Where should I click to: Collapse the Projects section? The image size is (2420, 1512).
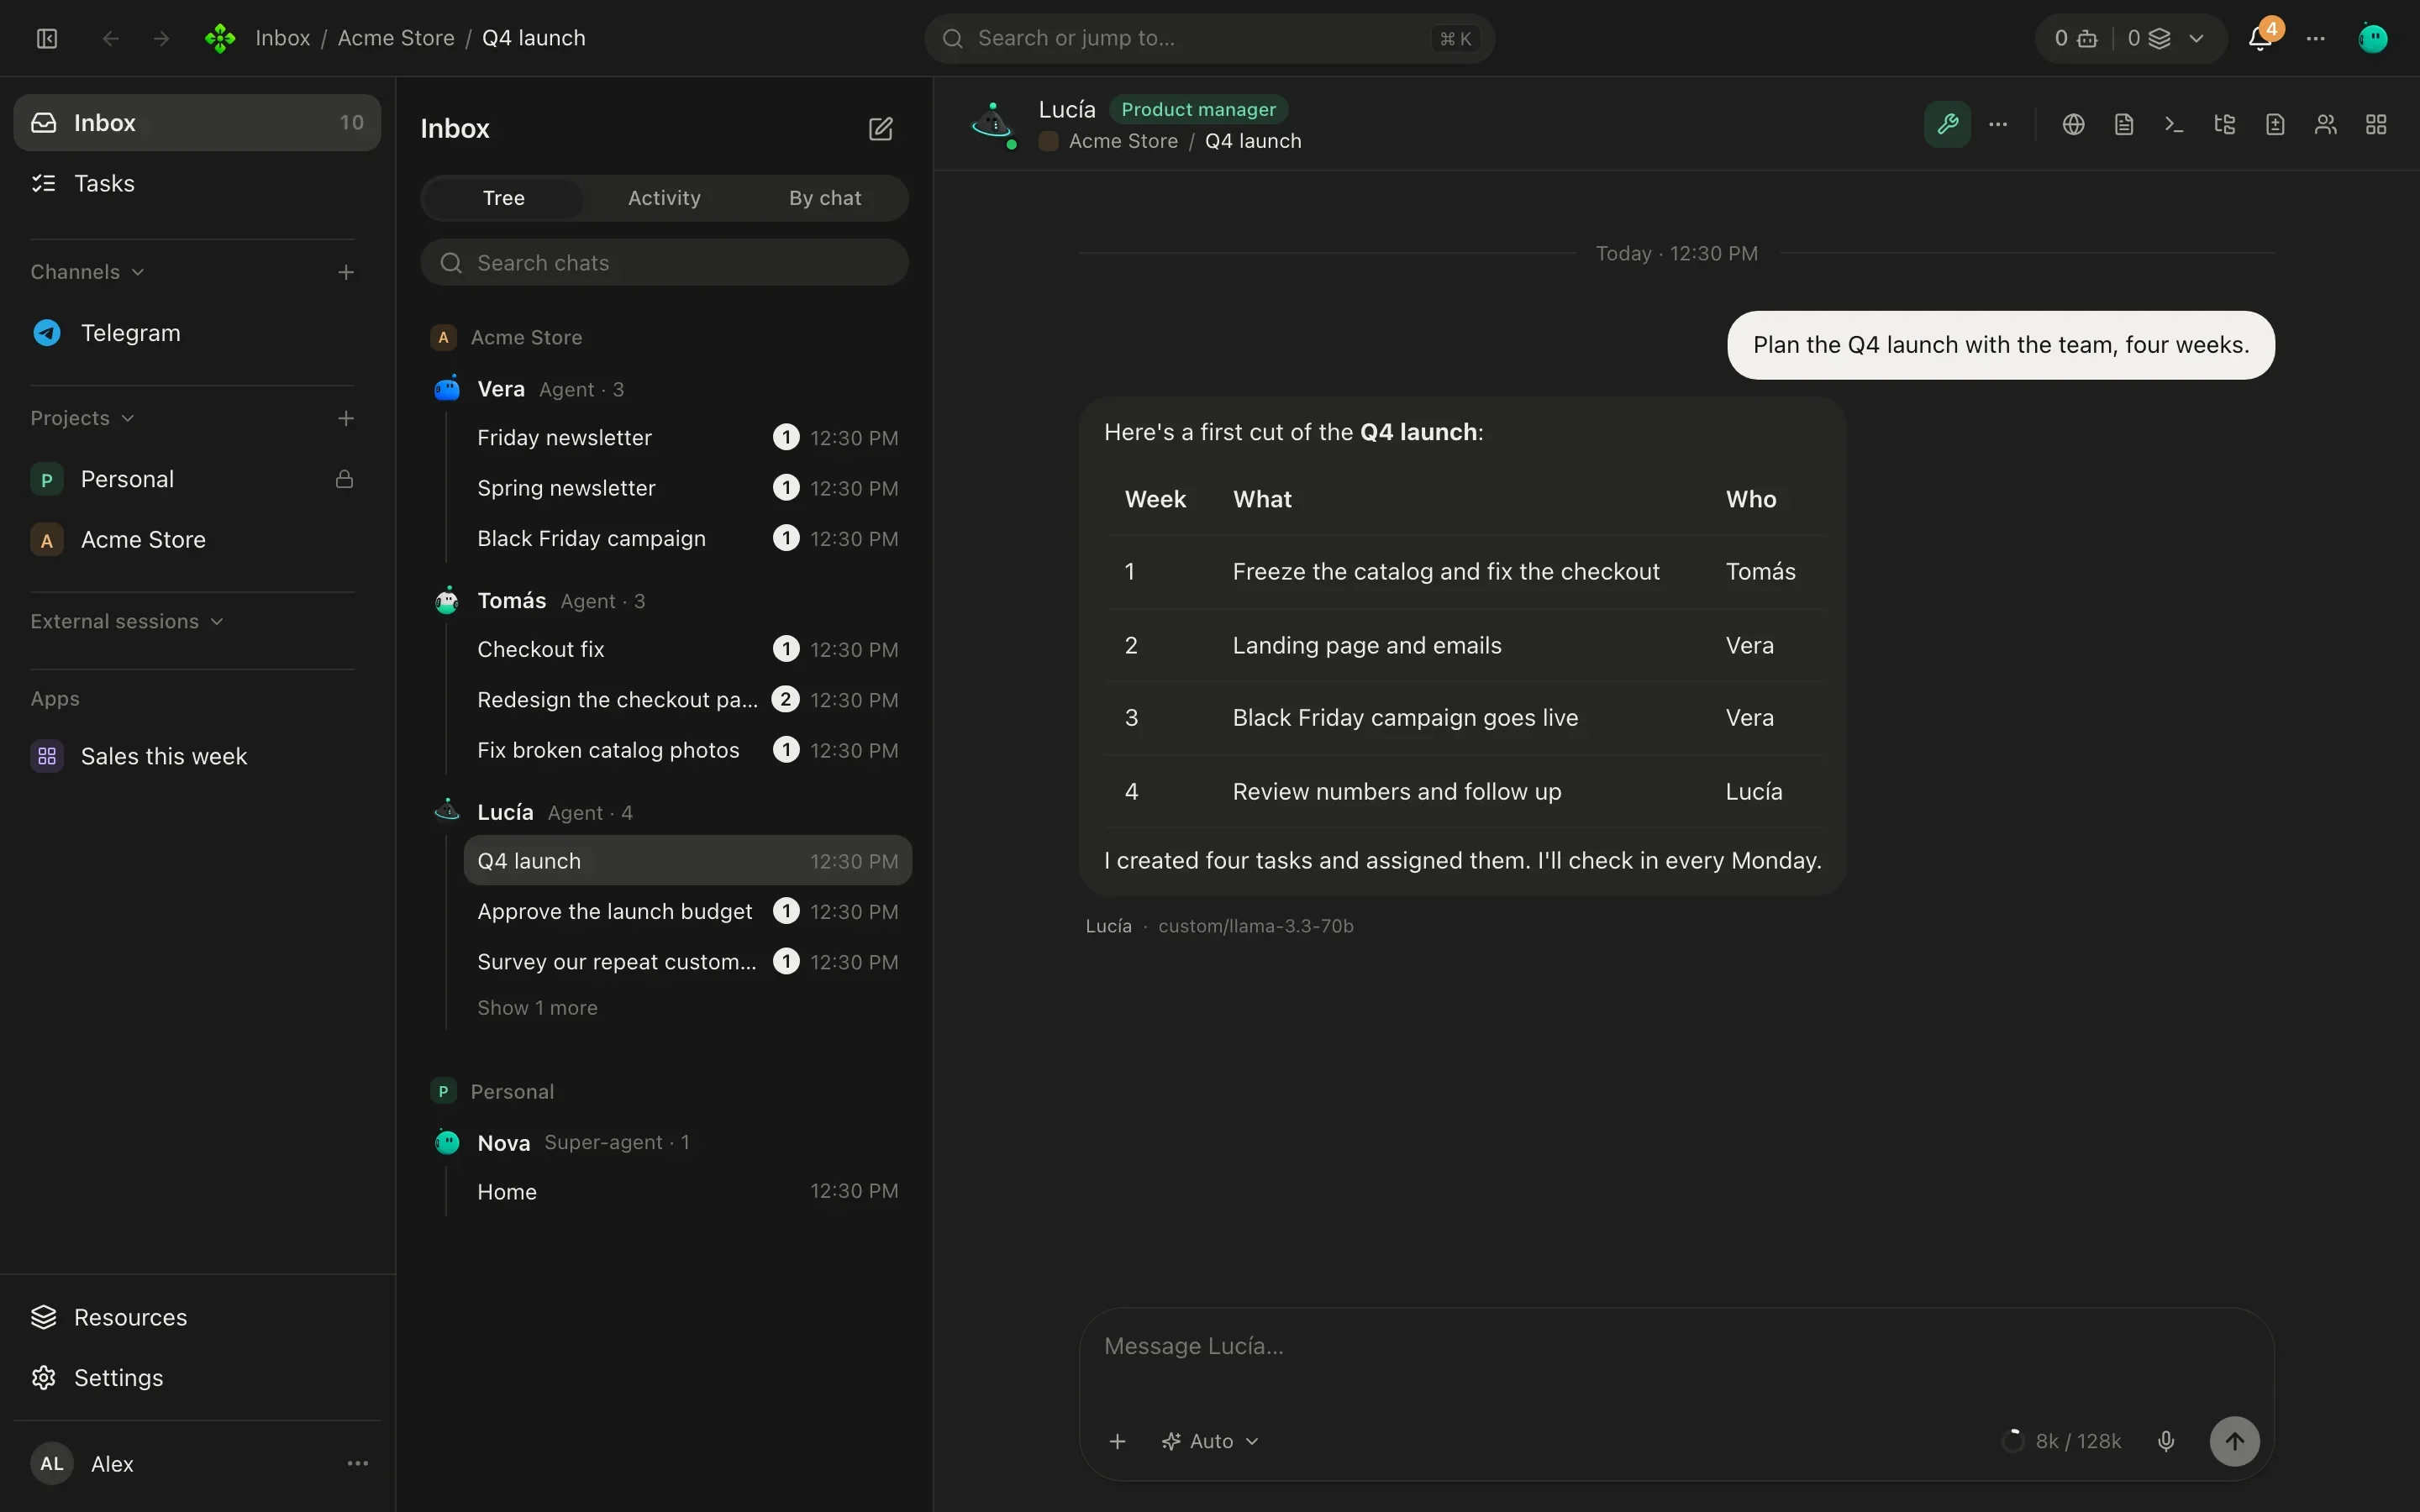[83, 418]
